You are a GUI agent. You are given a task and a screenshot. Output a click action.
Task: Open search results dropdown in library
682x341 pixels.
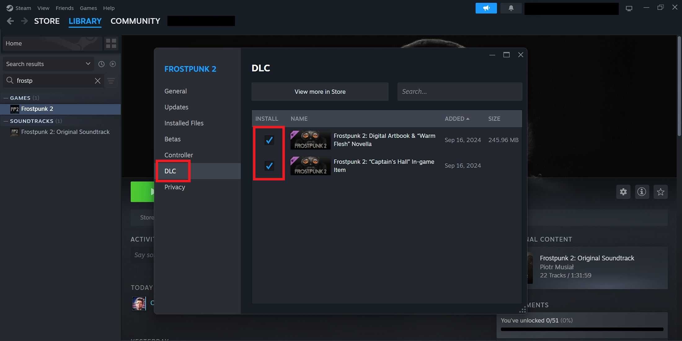tap(87, 64)
